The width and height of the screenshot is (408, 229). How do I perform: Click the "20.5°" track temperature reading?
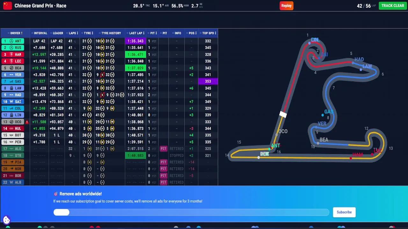click(139, 6)
